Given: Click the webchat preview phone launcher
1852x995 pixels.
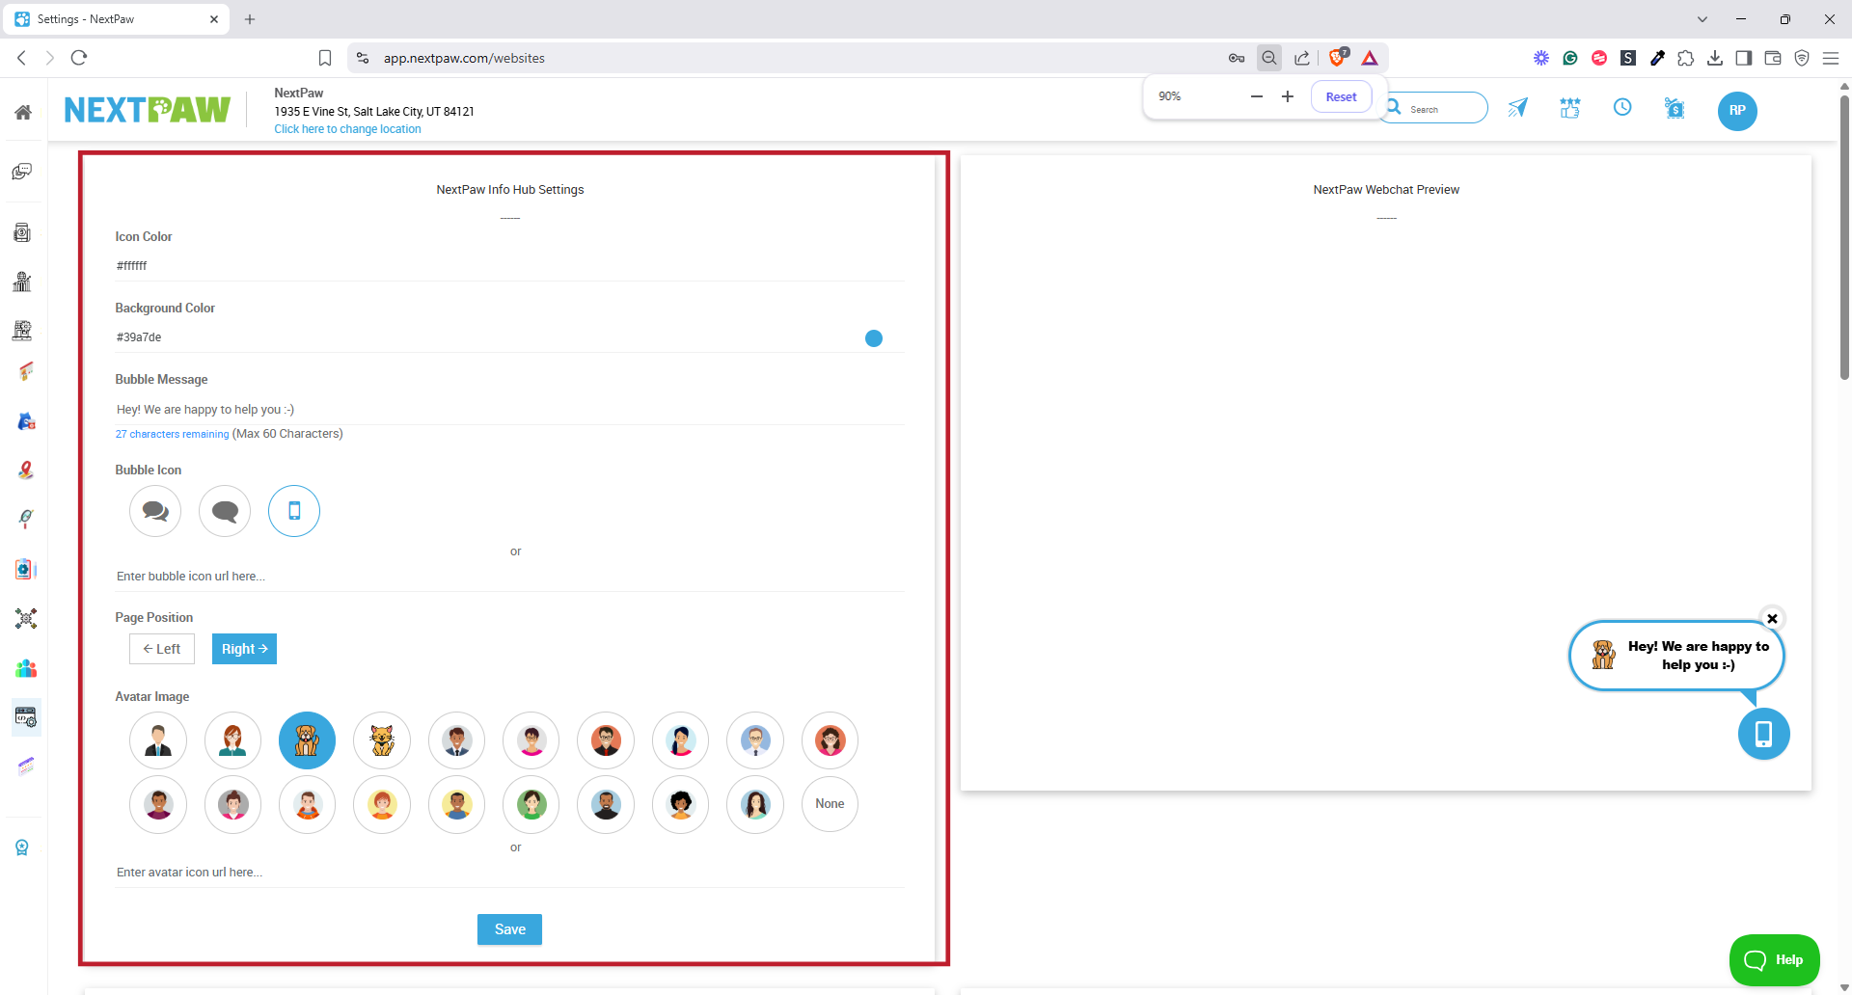Looking at the screenshot, I should [x=1763, y=735].
